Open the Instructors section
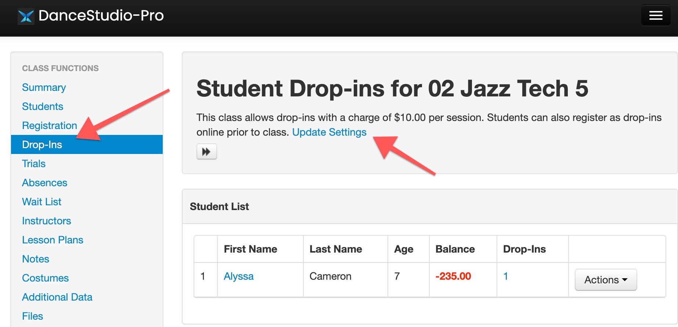 pos(46,221)
